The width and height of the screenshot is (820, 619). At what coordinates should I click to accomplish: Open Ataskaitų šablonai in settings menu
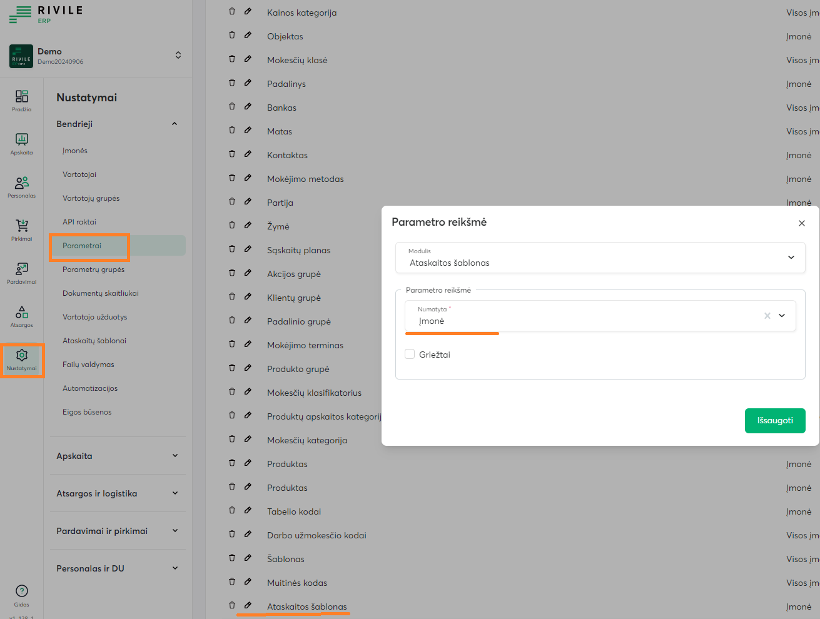pyautogui.click(x=94, y=341)
